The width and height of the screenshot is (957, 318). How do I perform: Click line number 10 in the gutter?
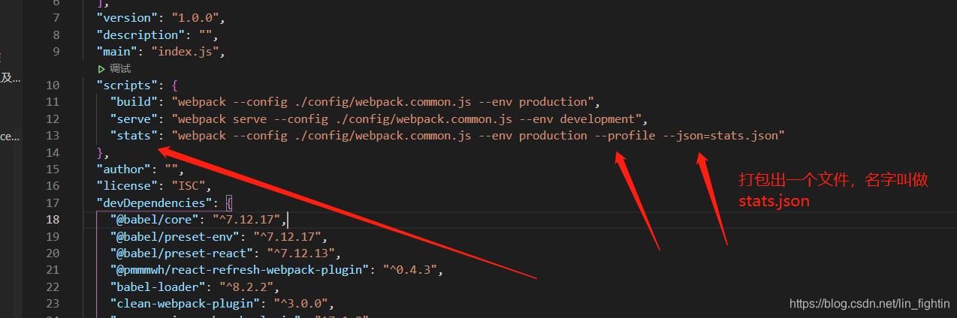[53, 85]
